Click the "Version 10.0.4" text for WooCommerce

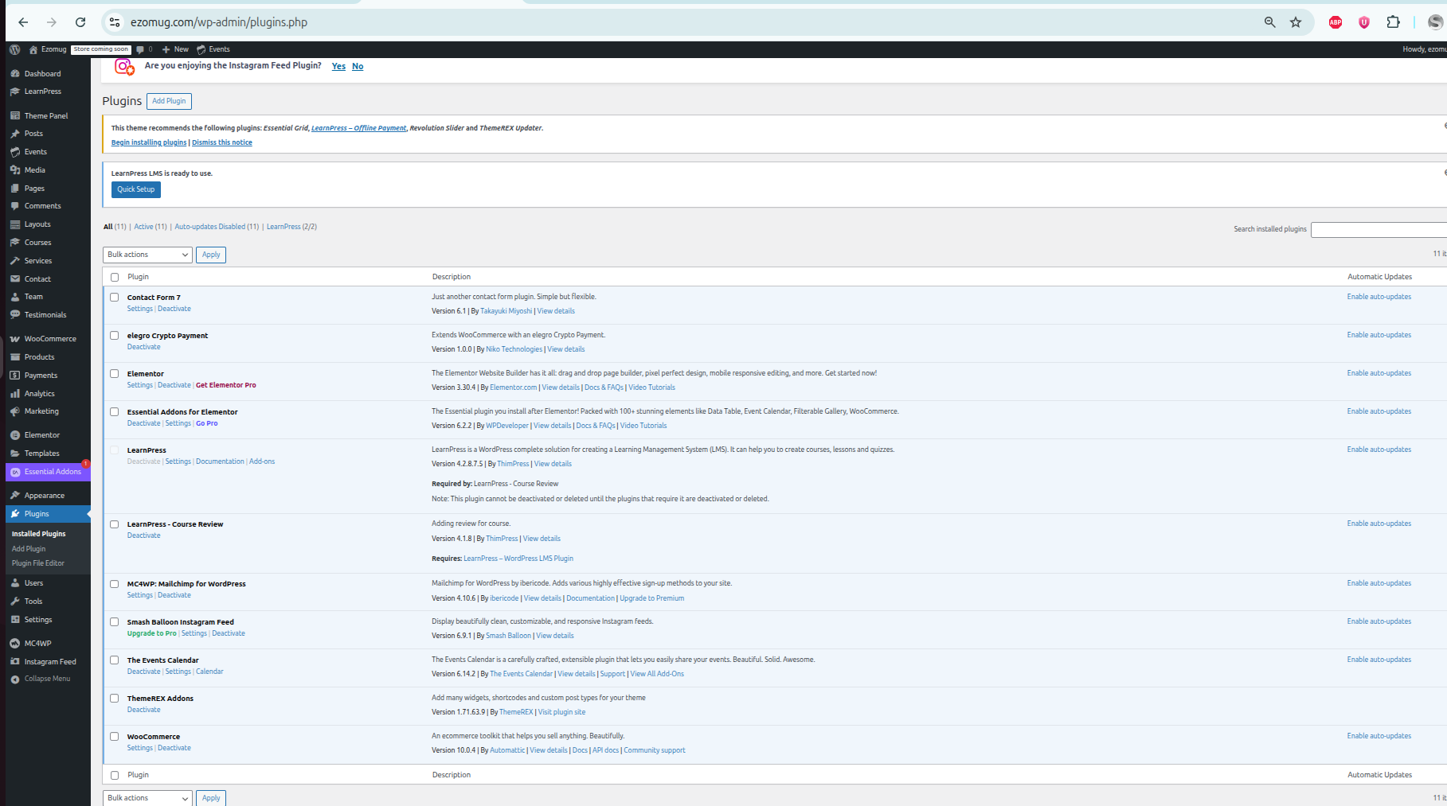click(x=454, y=750)
